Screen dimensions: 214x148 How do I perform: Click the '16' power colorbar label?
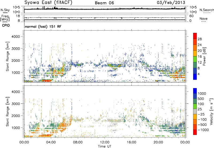(200, 57)
